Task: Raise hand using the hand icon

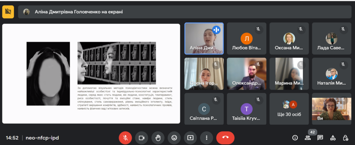Action: (158, 138)
